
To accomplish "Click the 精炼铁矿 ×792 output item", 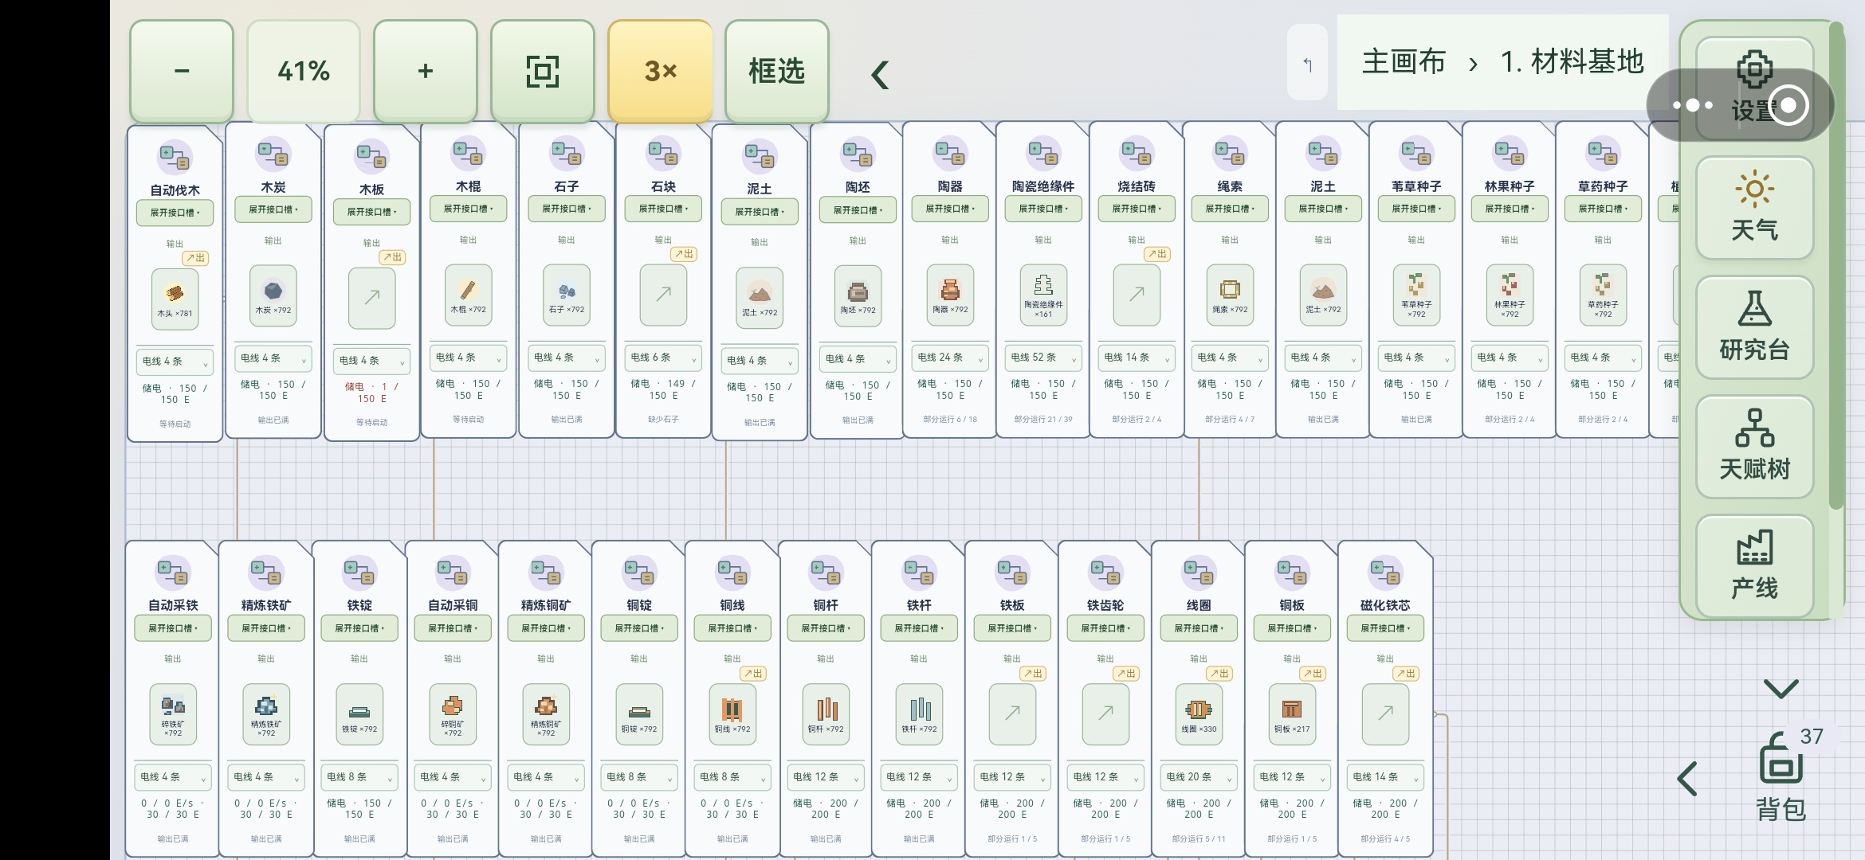I will [x=266, y=714].
